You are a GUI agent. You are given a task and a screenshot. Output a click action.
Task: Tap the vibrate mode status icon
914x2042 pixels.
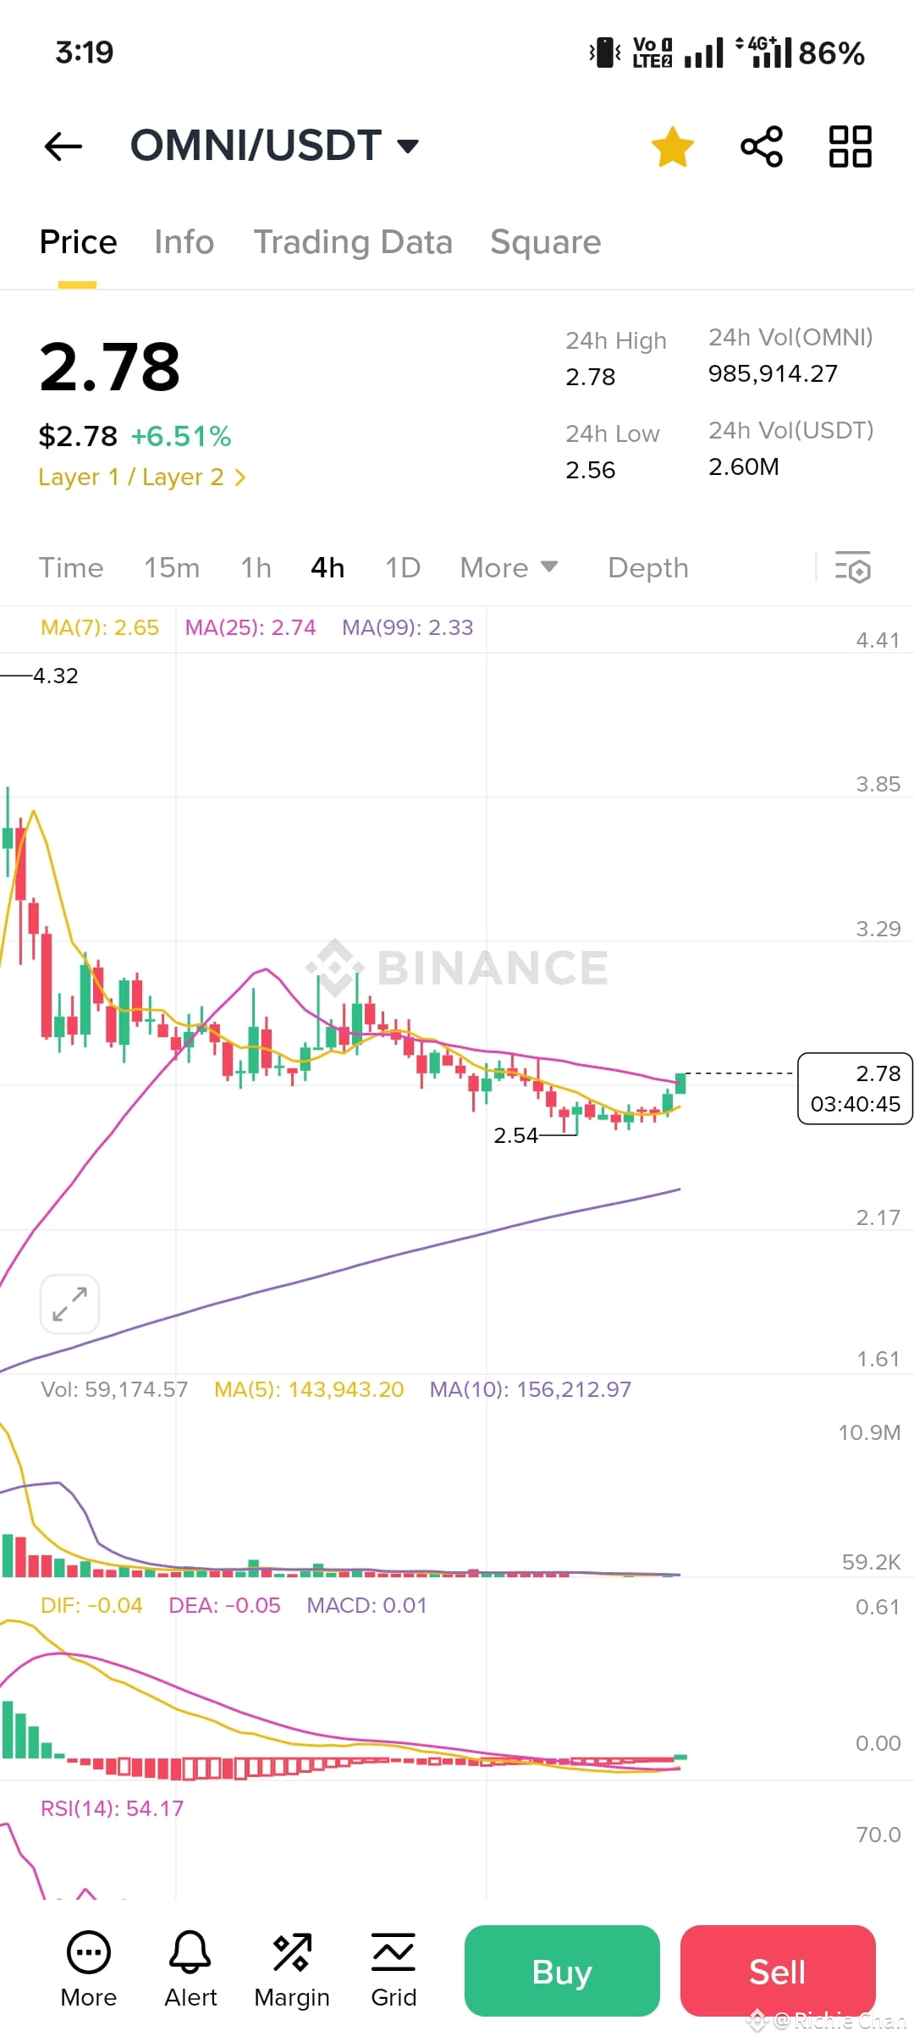605,52
